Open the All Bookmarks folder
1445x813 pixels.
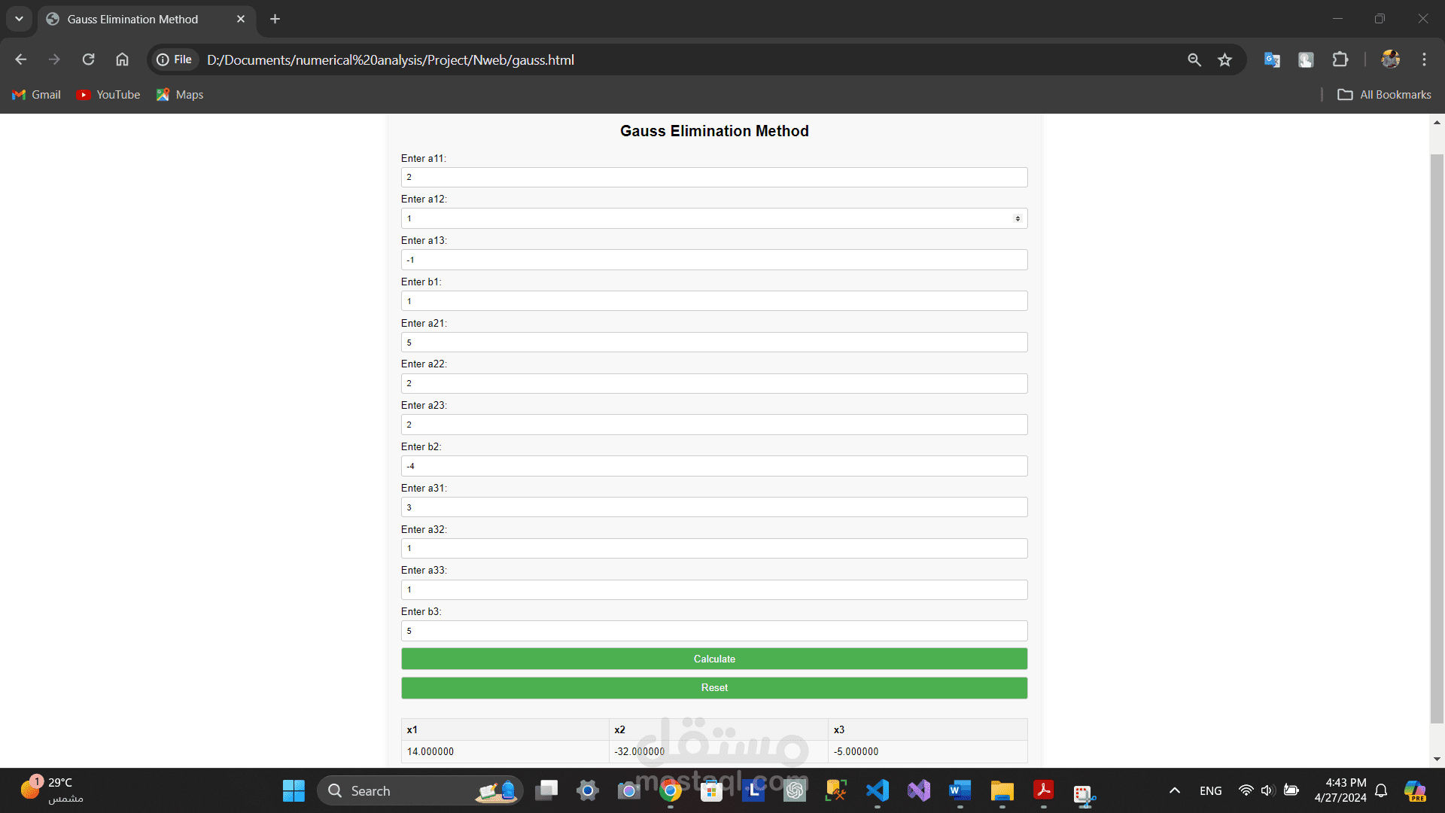(x=1384, y=95)
